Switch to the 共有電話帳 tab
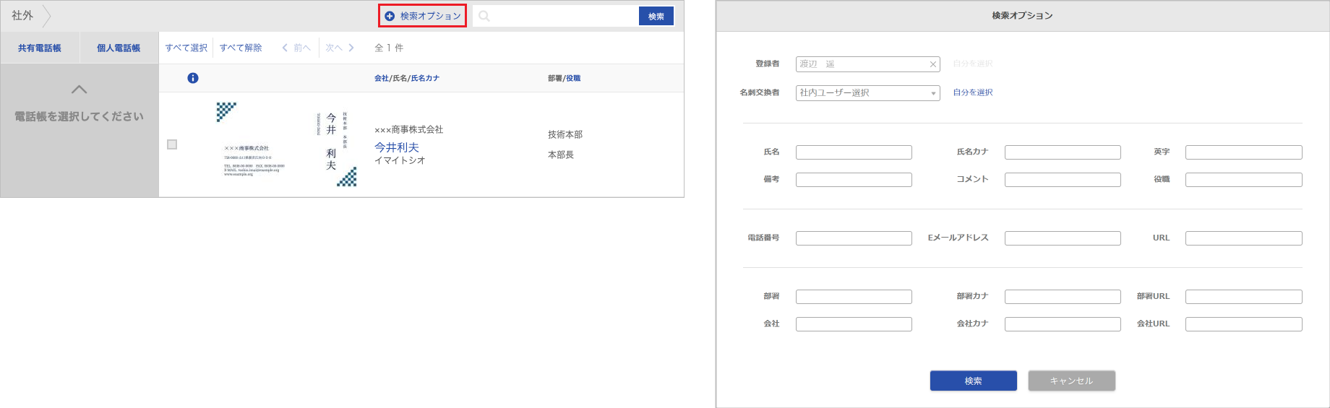 tap(40, 48)
